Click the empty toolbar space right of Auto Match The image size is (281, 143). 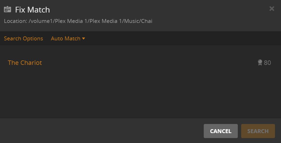178,39
